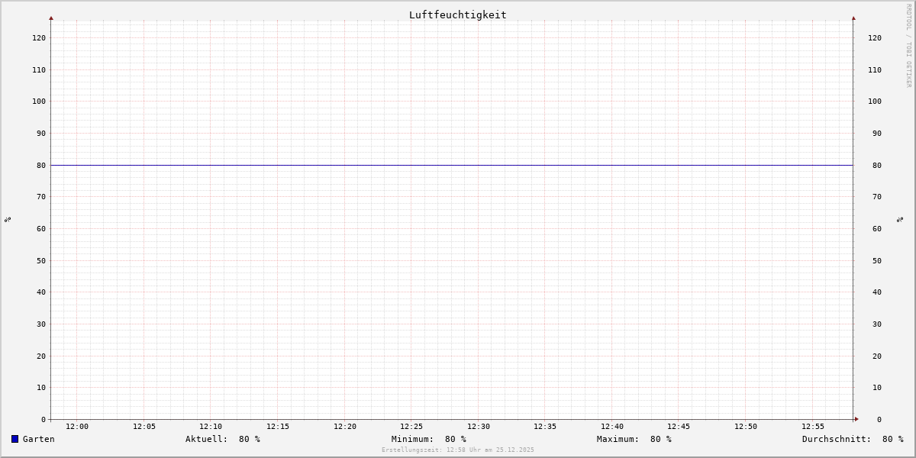Viewport: 916px width, 458px height.
Task: Select the Minimum: 80 % value
Action: 429,439
